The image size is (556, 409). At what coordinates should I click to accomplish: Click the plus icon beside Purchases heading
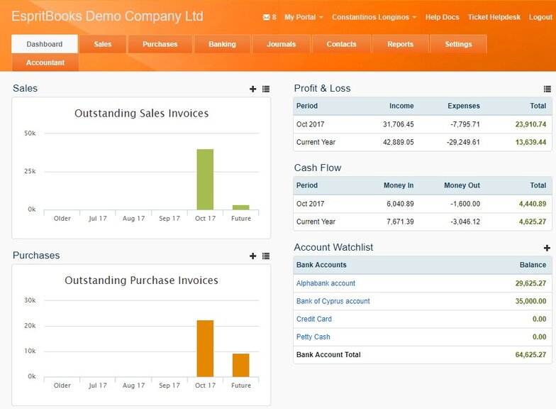(x=253, y=256)
